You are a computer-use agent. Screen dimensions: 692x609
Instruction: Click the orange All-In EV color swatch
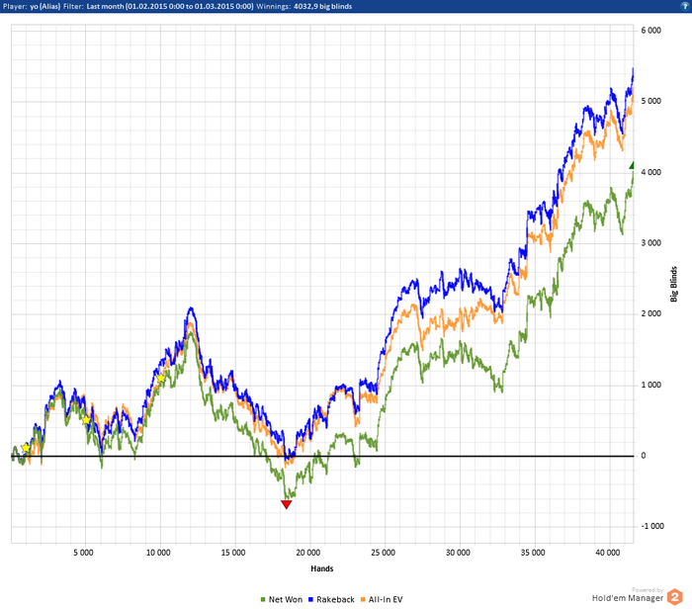(363, 600)
